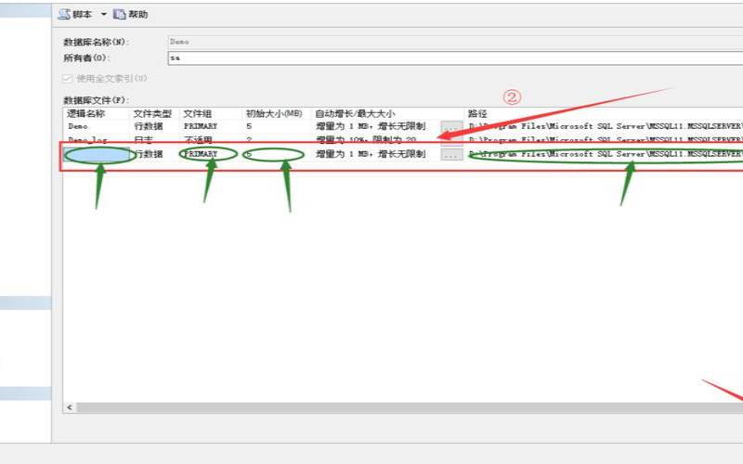Click the 增量为 10% autogrowth text in the Demo_log row

(x=366, y=140)
